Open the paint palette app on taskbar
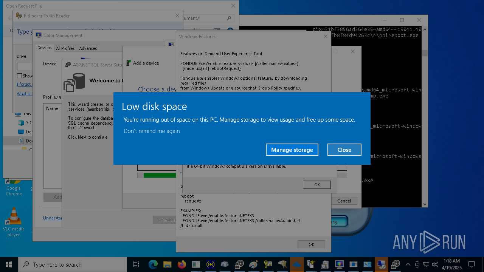 pyautogui.click(x=253, y=264)
